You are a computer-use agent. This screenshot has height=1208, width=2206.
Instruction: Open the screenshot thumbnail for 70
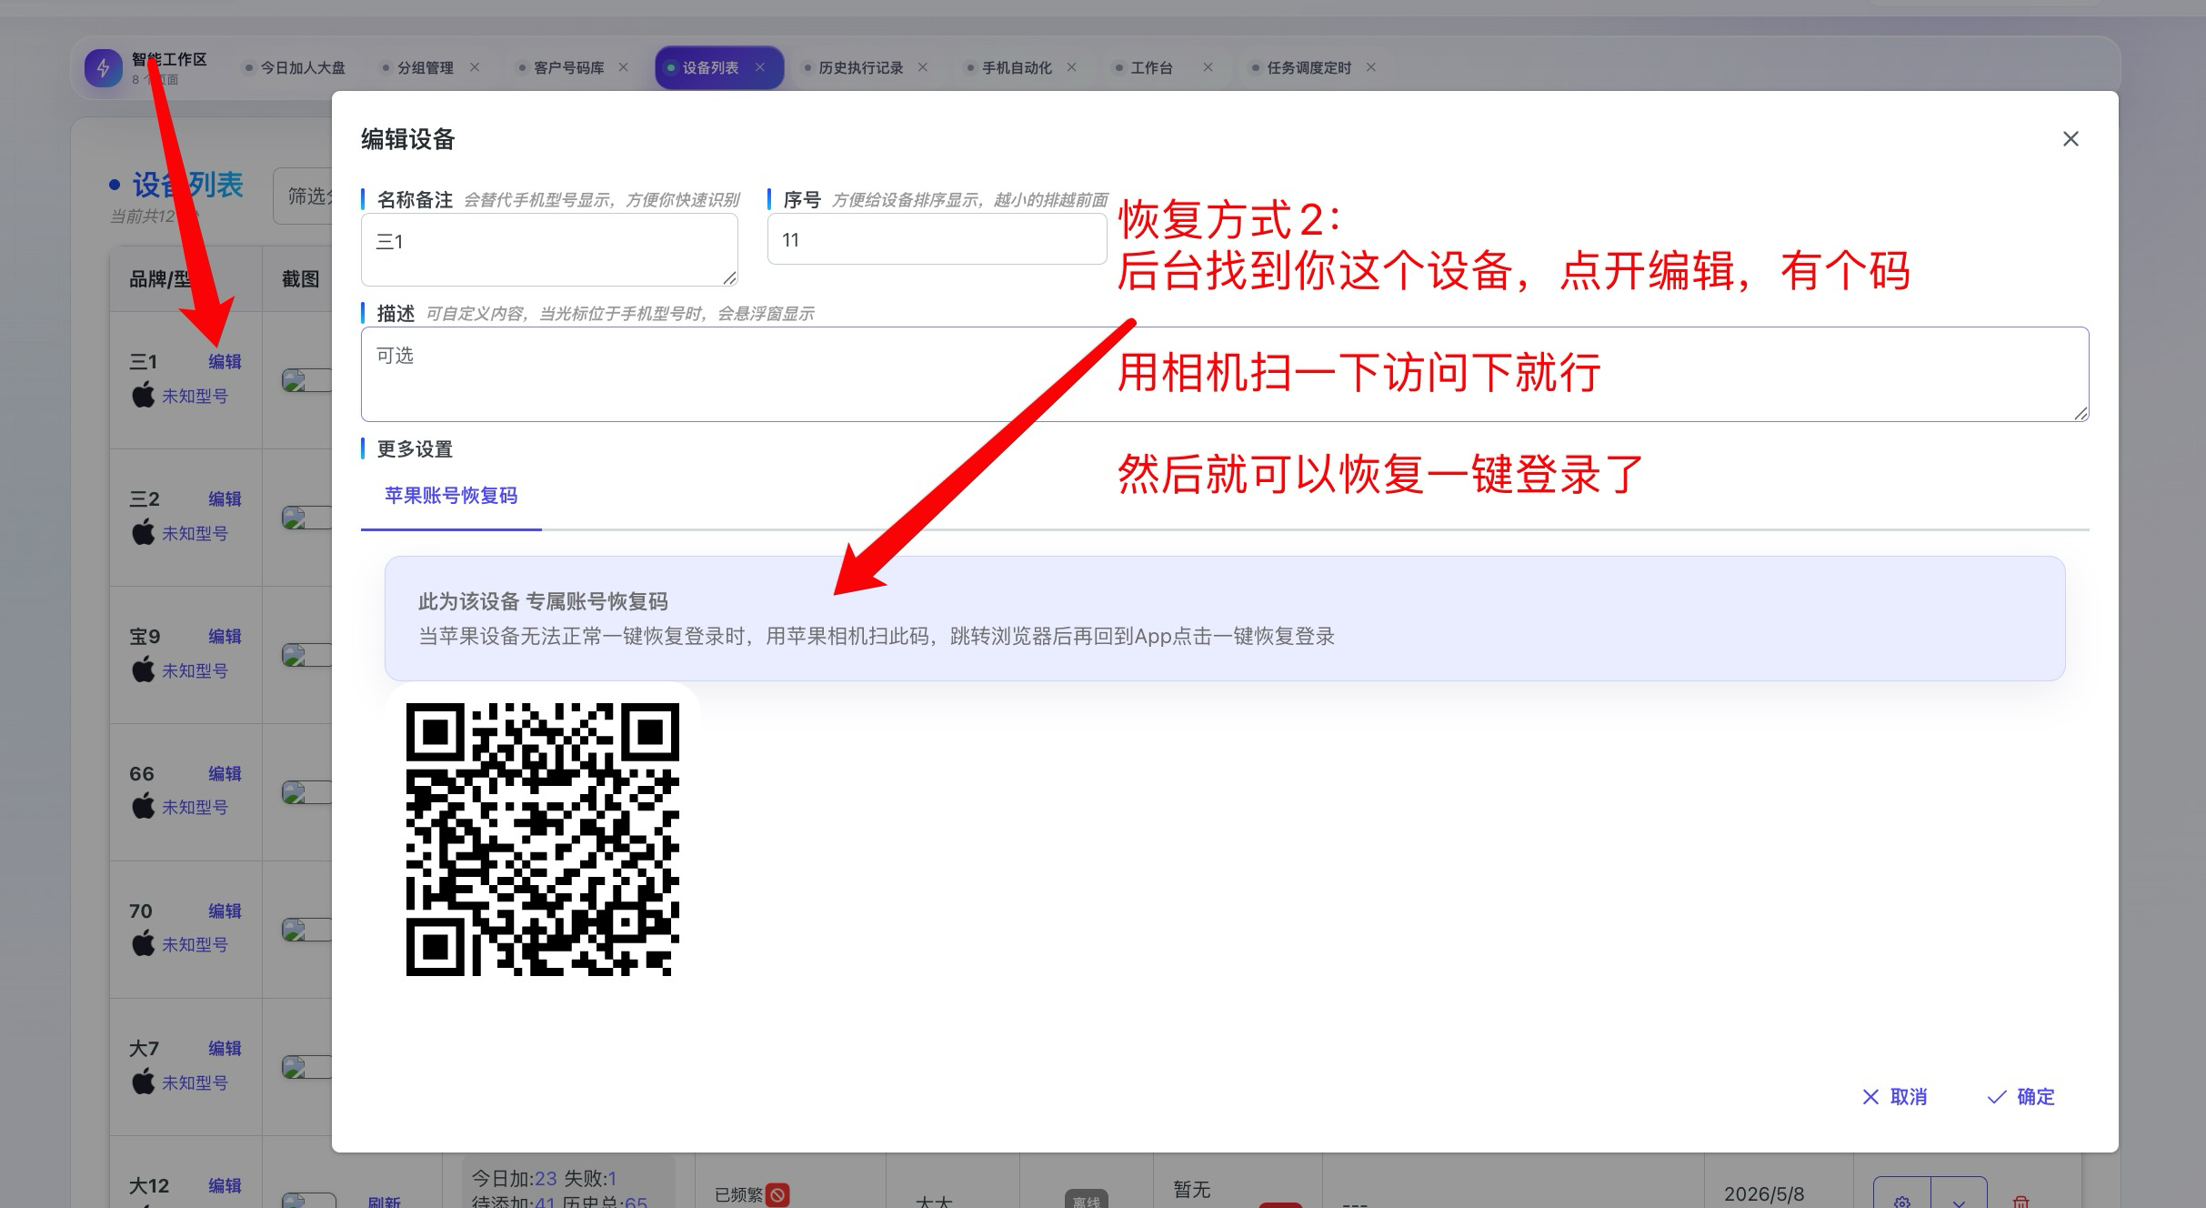click(306, 930)
